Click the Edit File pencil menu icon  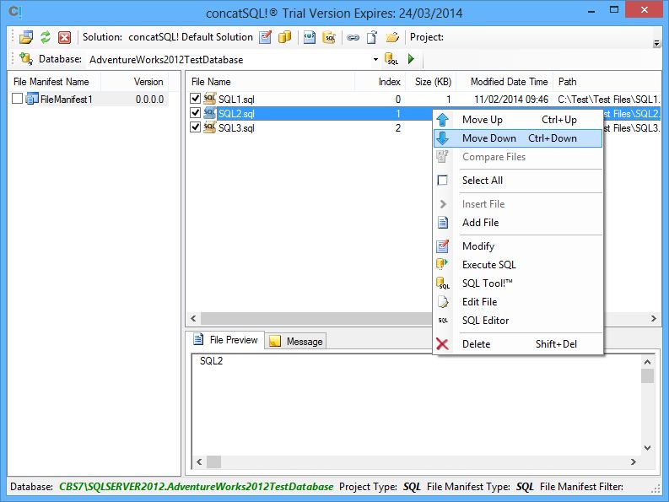pos(443,302)
